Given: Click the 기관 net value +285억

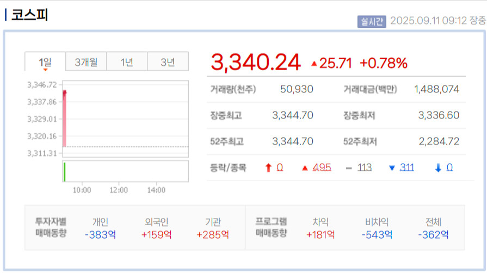Looking at the screenshot, I should tap(213, 235).
